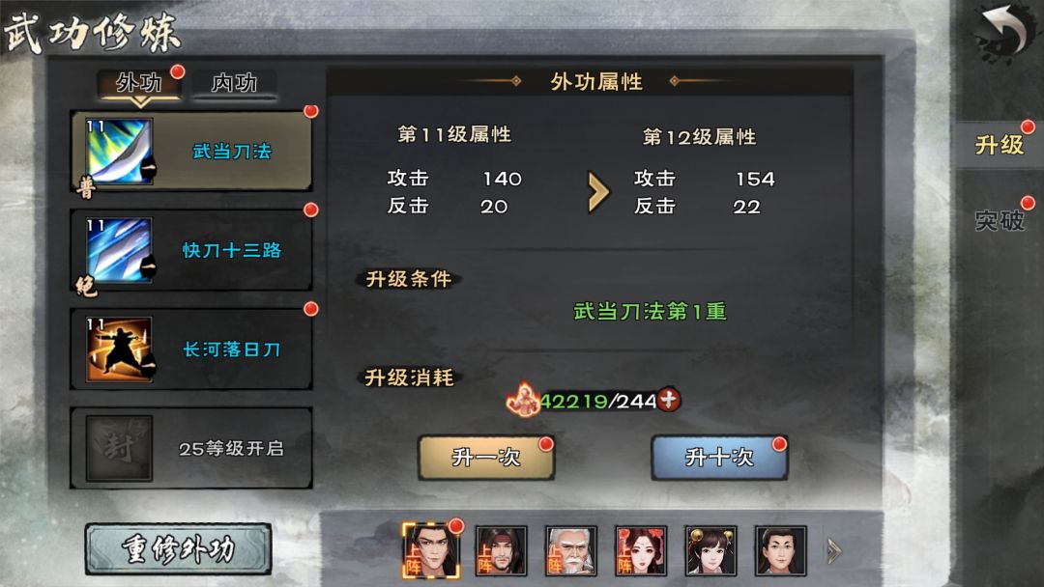Switch to the 内功 tab
1044x587 pixels.
(234, 84)
